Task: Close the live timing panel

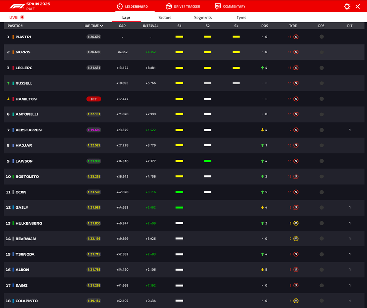Action: click(357, 6)
